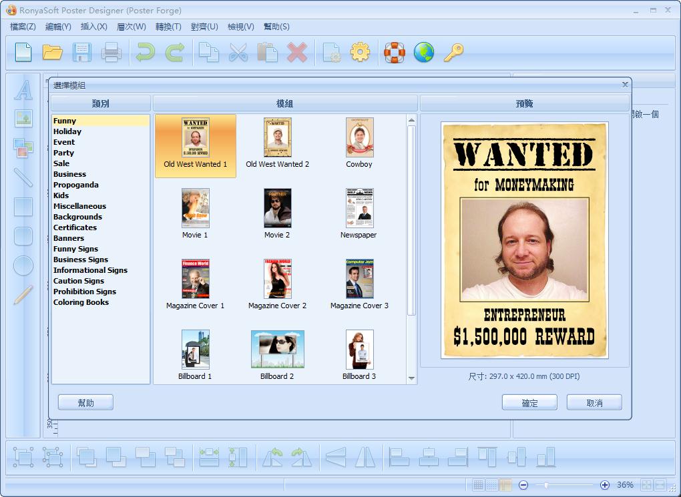Open the 檢視(V) menu
Image resolution: width=681 pixels, height=497 pixels.
[x=240, y=27]
